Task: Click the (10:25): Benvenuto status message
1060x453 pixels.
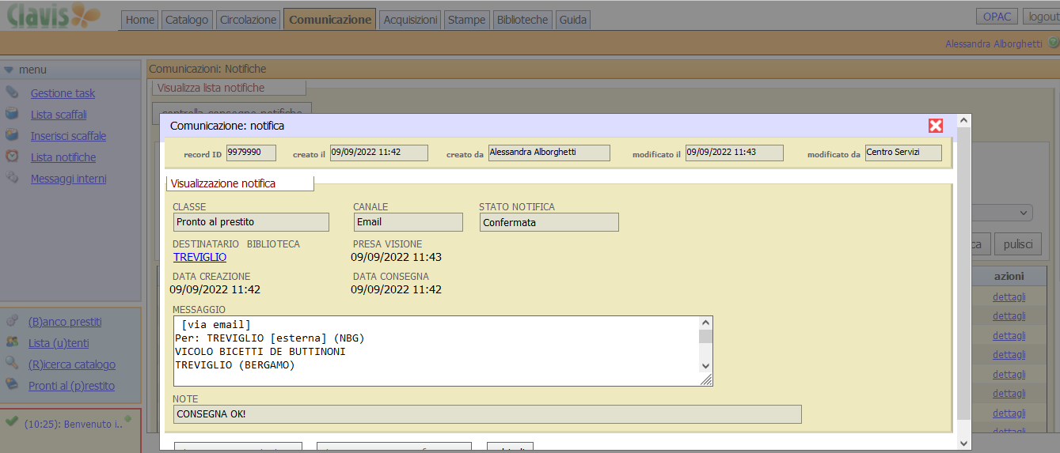Action: point(73,425)
